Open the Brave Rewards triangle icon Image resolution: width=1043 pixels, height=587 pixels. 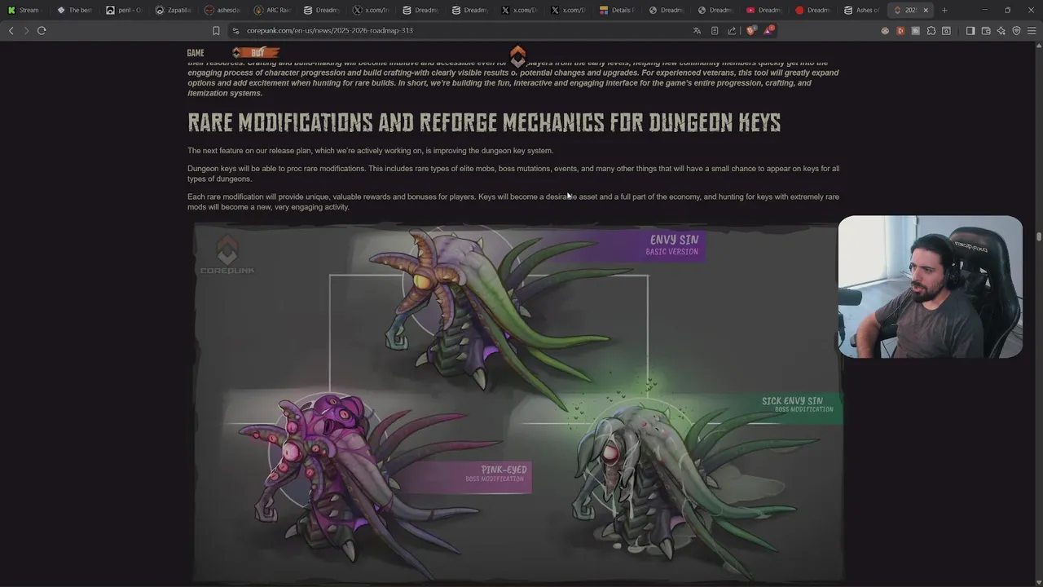[768, 30]
